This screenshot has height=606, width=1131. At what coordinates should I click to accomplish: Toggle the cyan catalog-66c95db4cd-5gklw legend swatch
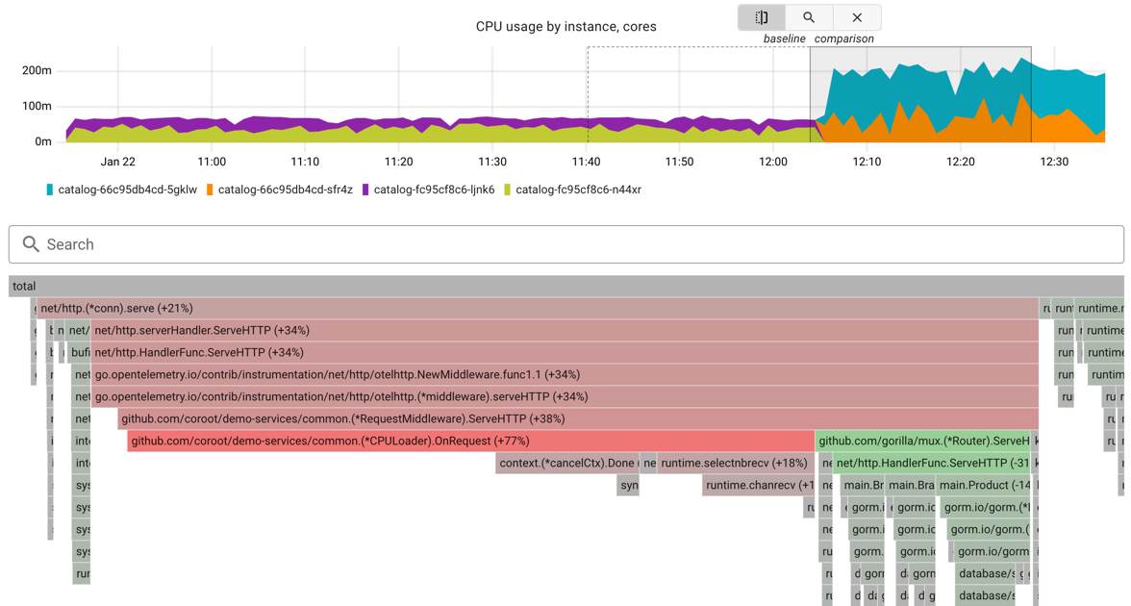50,189
